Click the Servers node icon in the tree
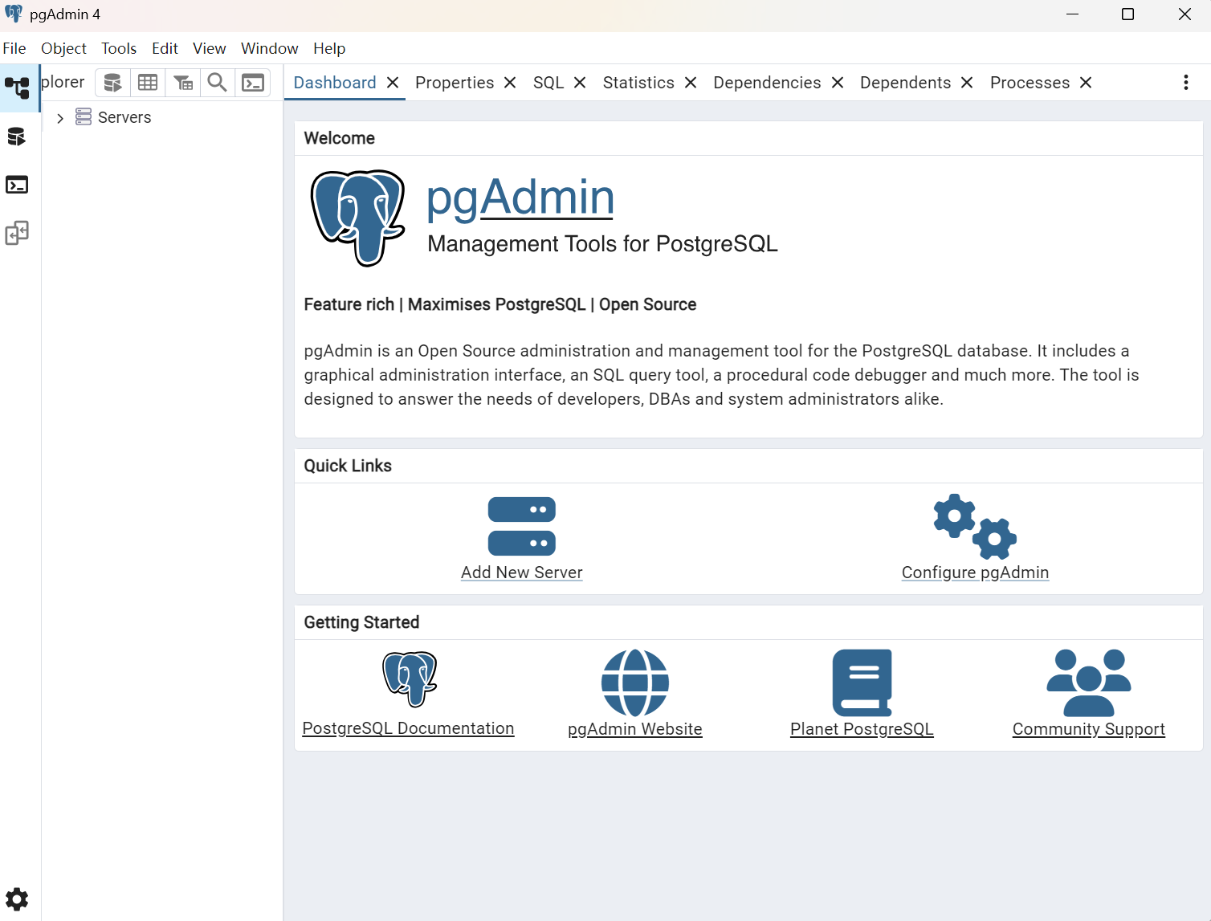 (84, 117)
